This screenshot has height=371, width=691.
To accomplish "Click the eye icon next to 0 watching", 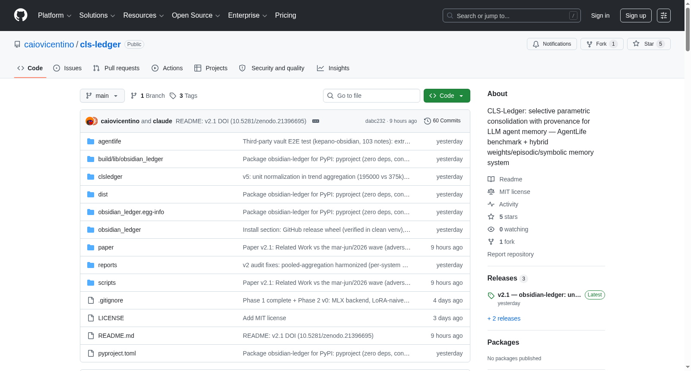I will 491,229.
